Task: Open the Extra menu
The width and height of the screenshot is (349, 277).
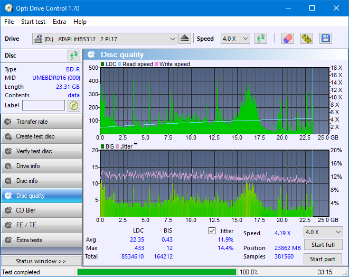Action: point(59,22)
